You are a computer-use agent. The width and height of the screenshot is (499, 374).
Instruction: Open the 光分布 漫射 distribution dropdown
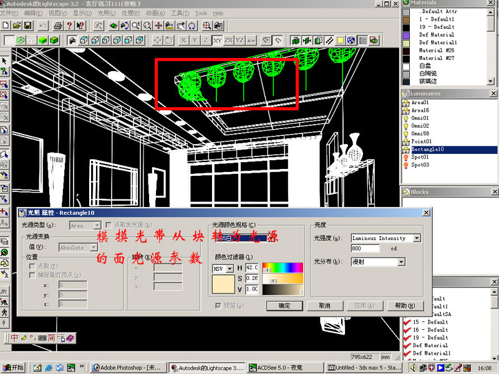(401, 262)
